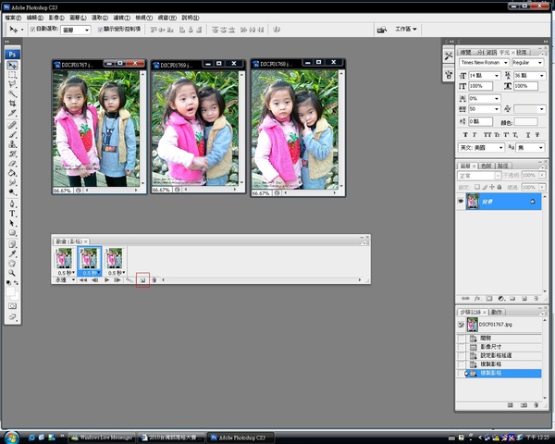
Task: Select the Dodge tool
Action: [x=12, y=191]
